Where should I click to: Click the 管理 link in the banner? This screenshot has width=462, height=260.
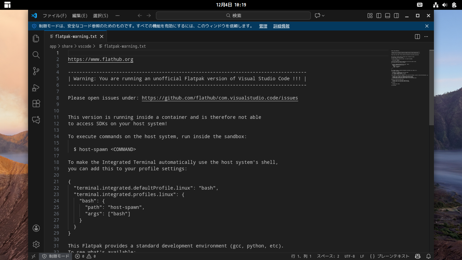tap(263, 26)
